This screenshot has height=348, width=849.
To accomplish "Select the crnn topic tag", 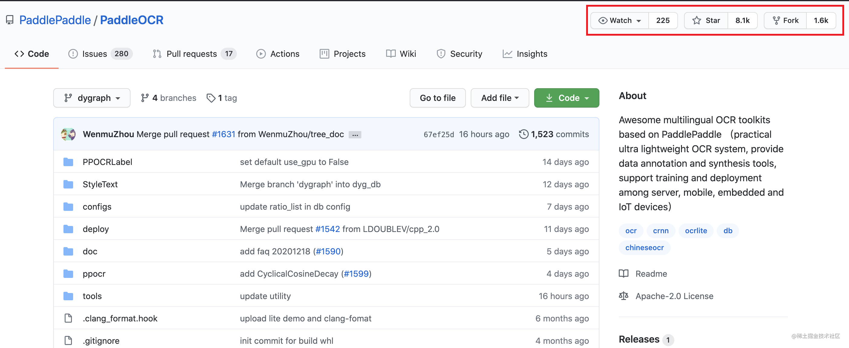I will click(661, 231).
